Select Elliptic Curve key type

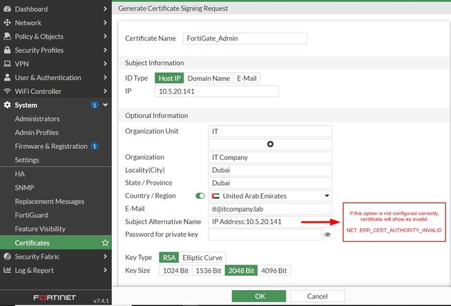(x=202, y=258)
